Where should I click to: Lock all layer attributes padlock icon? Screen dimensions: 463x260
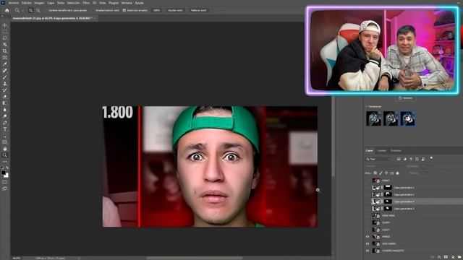397,173
